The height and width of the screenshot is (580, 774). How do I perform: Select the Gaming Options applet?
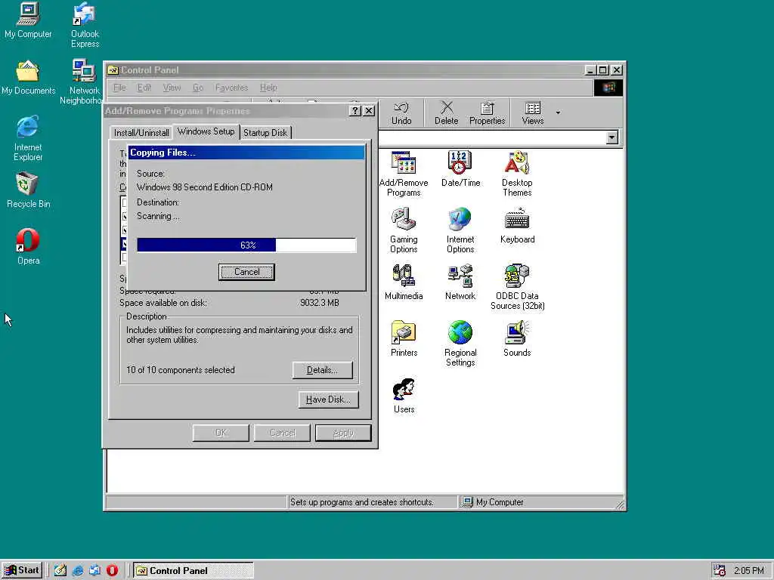404,230
